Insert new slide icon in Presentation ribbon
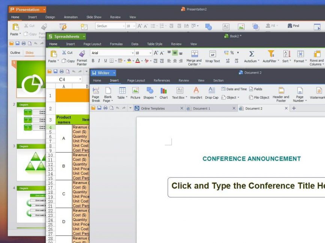 [x=84, y=27]
